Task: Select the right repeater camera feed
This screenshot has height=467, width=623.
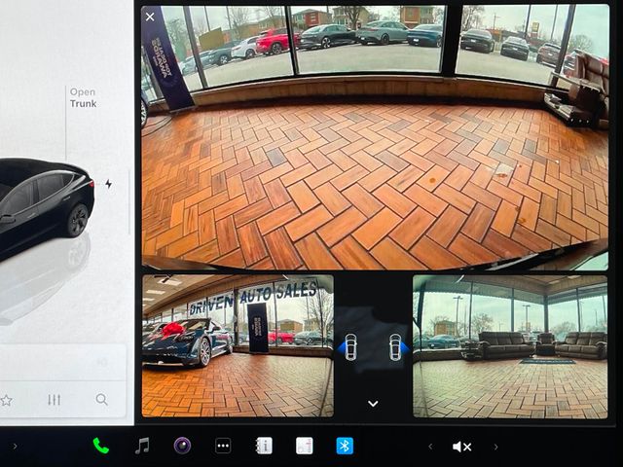Action: [510, 345]
